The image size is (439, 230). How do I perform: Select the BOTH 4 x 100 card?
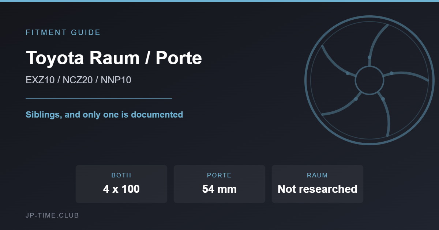(121, 184)
